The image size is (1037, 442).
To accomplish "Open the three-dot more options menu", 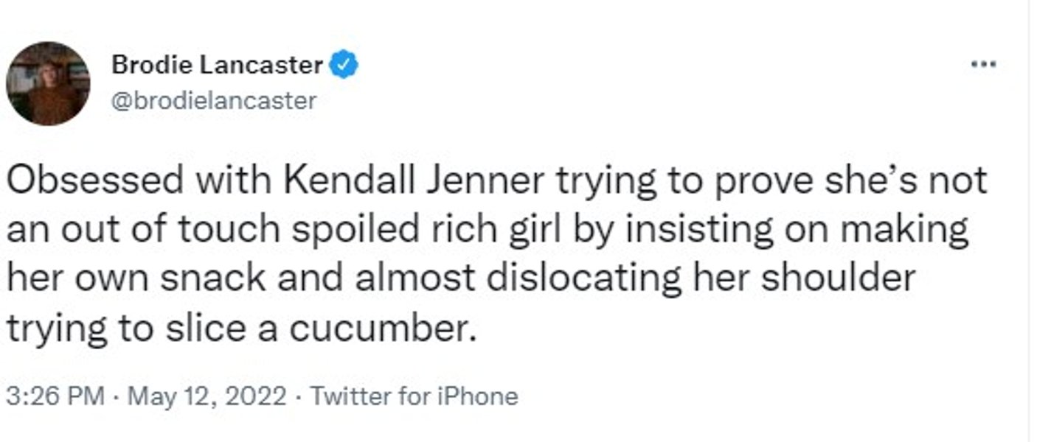I will click(x=982, y=65).
